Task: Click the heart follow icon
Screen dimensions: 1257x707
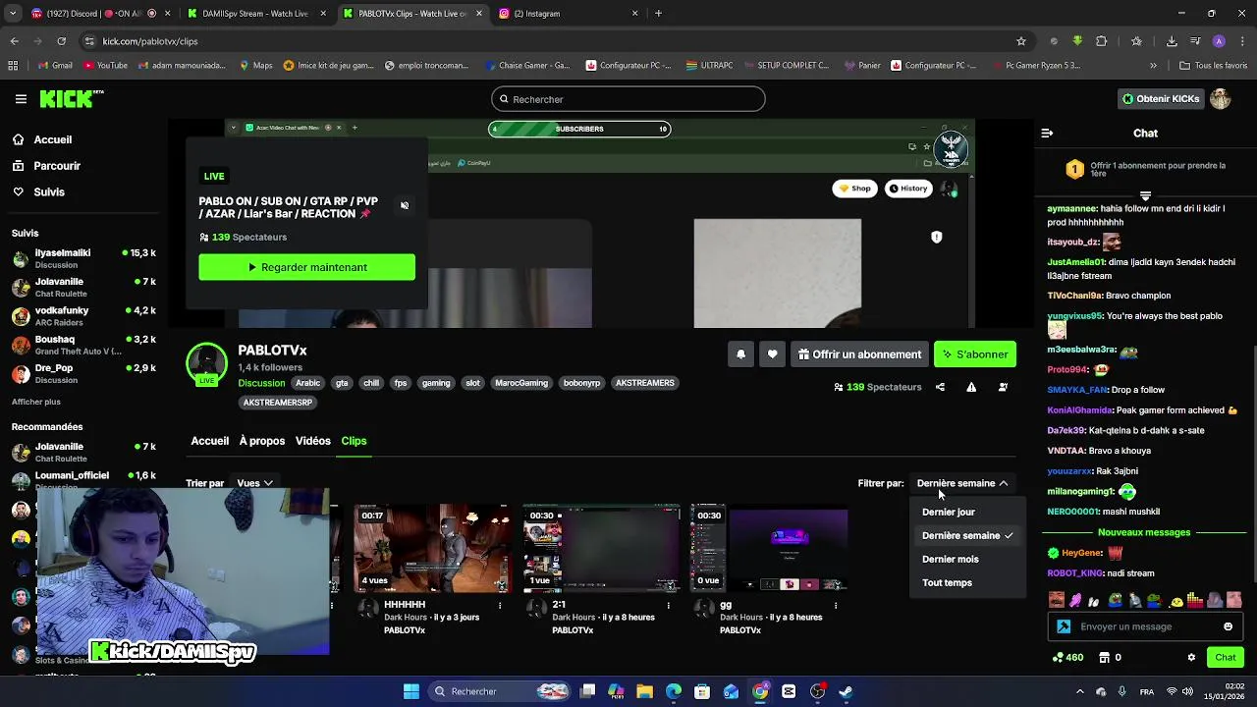Action: coord(773,354)
